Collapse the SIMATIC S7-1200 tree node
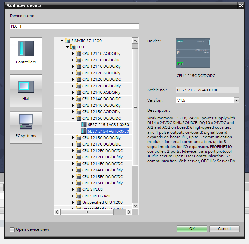The image size is (249, 244). click(62, 41)
